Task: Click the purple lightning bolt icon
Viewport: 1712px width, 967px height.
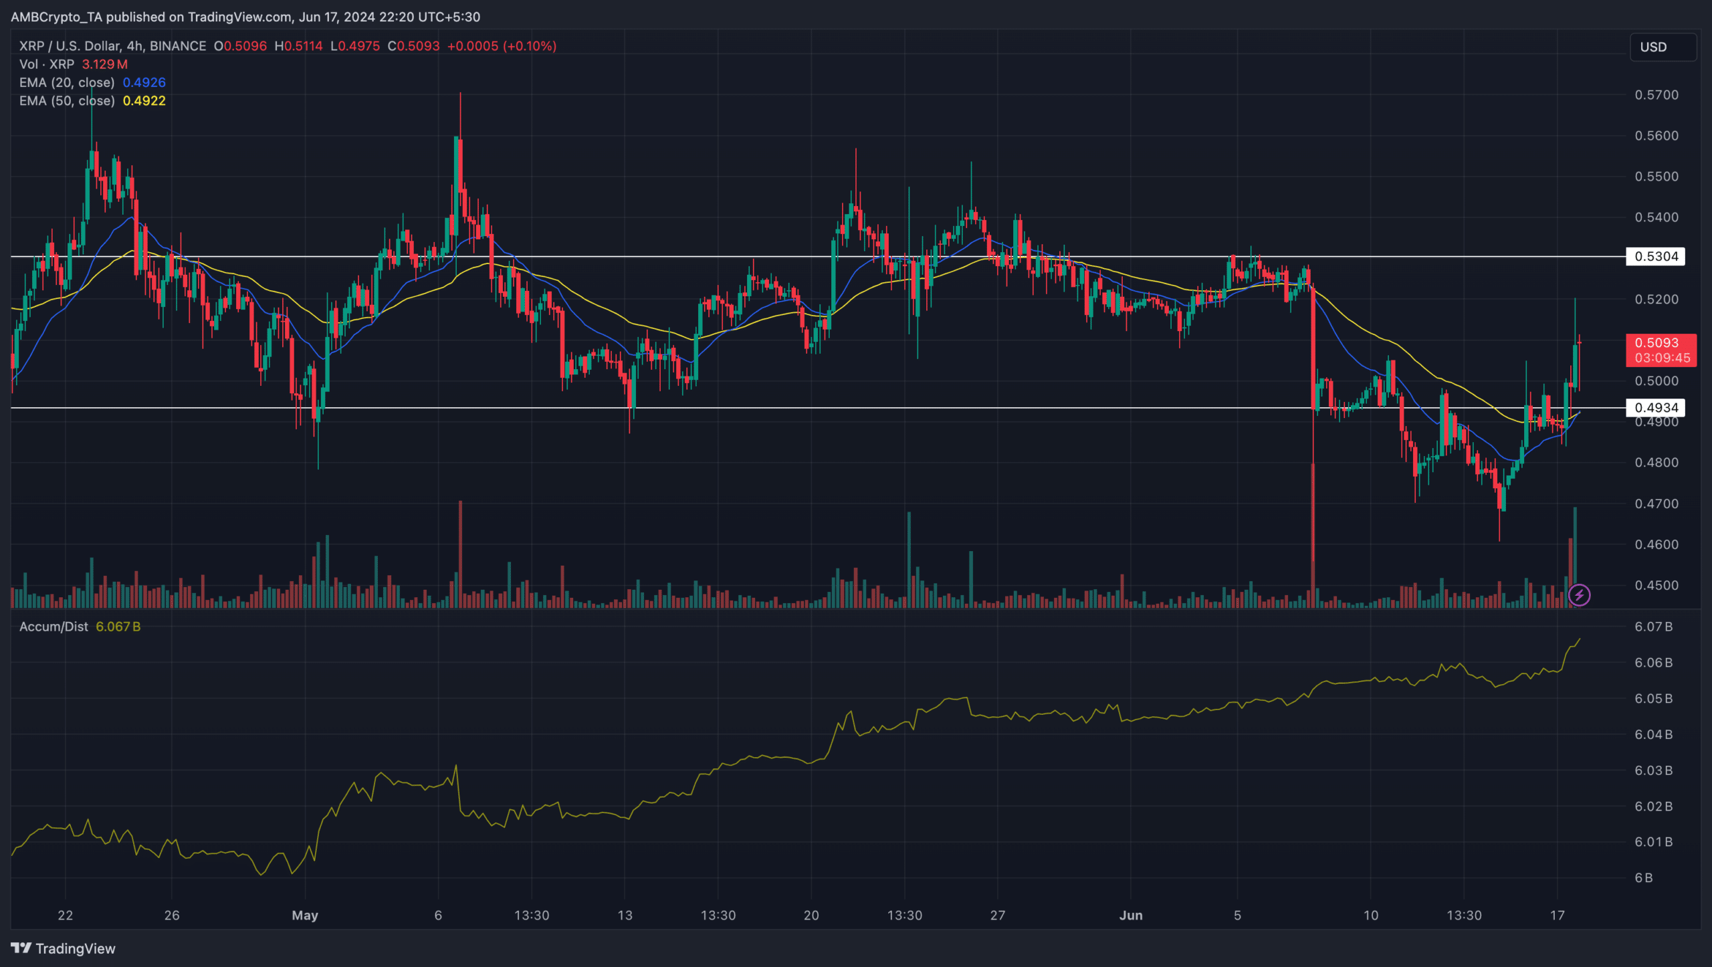Action: (x=1579, y=595)
